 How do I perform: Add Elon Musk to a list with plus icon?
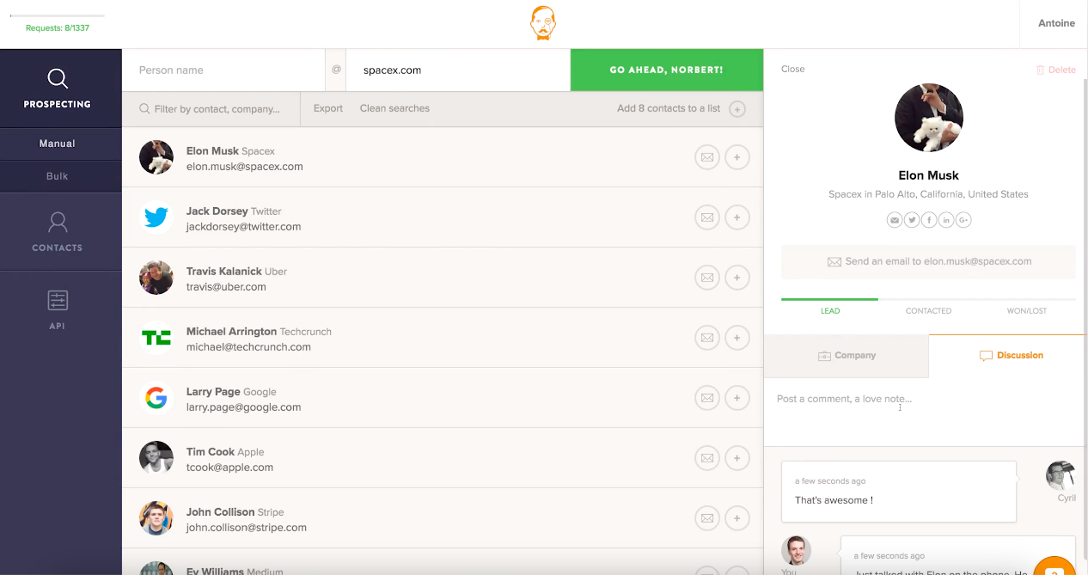737,158
